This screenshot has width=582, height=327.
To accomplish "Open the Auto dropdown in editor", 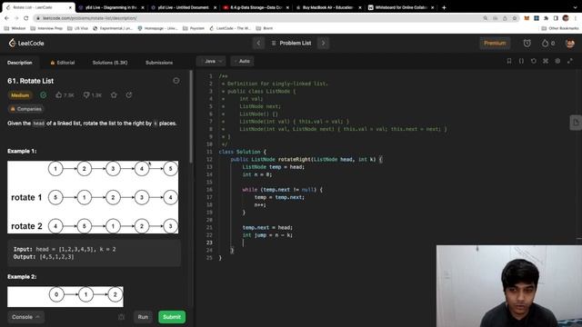I will tap(243, 61).
